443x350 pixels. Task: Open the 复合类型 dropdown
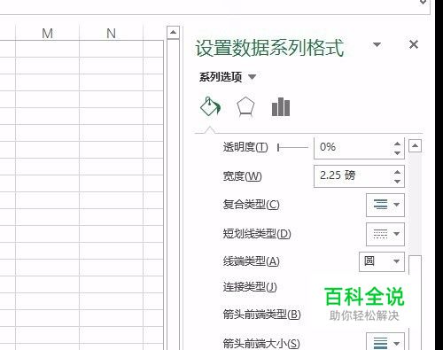point(385,205)
